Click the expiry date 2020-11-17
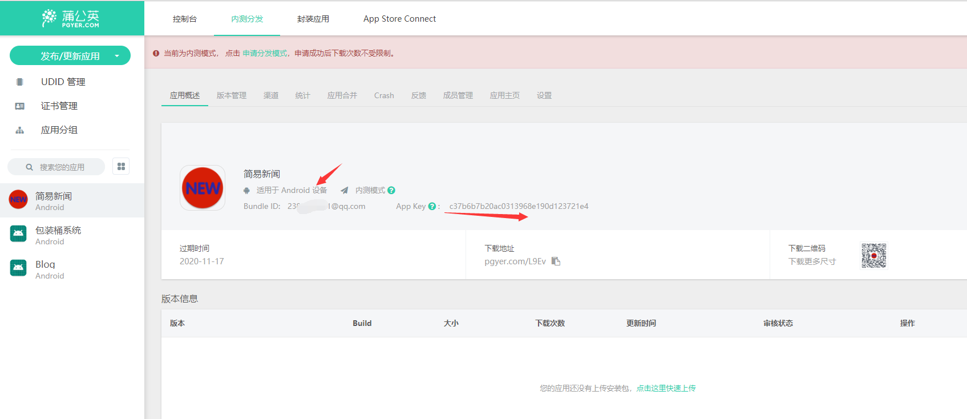Screen dimensions: 967x419 point(202,261)
